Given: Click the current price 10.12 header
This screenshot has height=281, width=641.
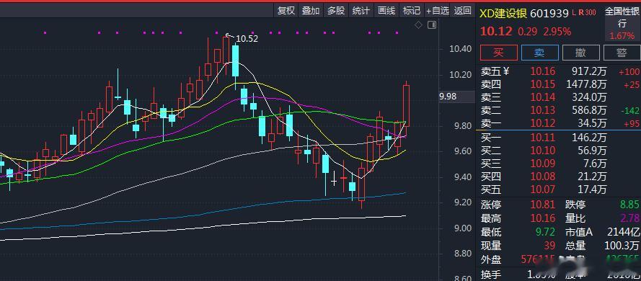Looking at the screenshot, I should click(x=496, y=32).
